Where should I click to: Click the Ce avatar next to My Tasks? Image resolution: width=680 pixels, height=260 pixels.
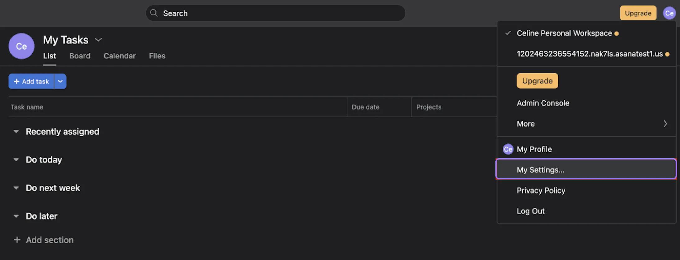tap(21, 46)
